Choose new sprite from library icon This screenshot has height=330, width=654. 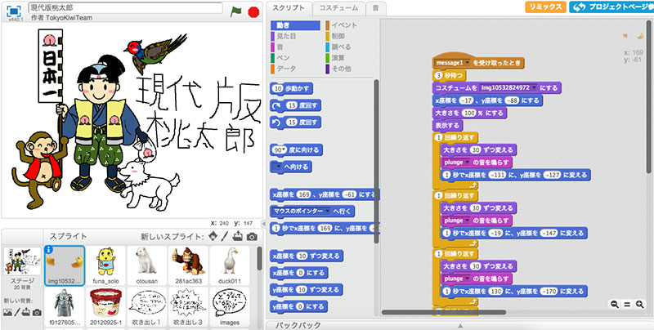point(213,236)
